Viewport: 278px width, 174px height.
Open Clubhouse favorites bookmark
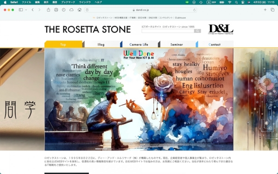[180, 18]
